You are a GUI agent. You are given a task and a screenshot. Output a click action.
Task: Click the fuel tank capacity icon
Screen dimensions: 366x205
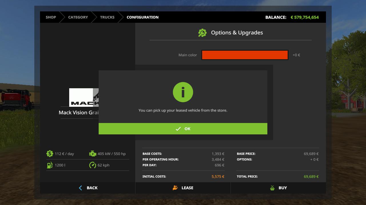[x=50, y=165]
